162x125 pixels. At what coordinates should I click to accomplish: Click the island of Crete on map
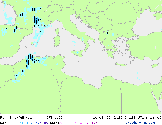pos(121,64)
